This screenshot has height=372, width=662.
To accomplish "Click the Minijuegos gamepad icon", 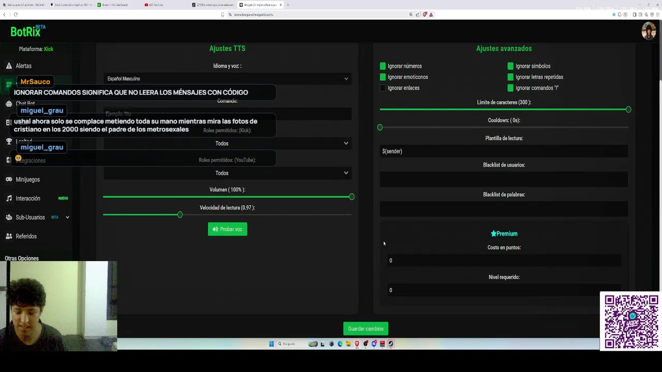I will (x=9, y=180).
